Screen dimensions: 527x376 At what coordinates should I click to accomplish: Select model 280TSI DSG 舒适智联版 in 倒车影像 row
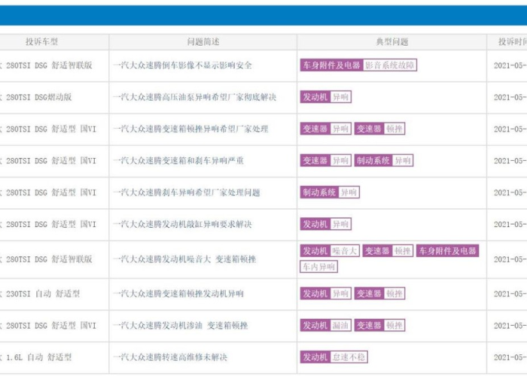pyautogui.click(x=49, y=65)
